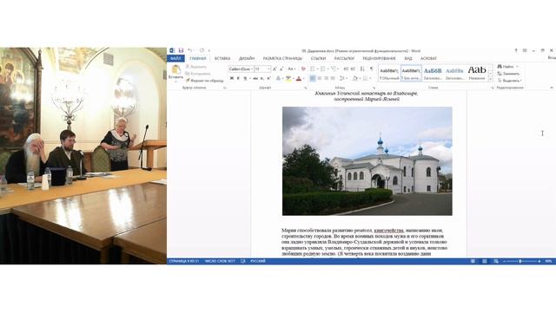Click page count indicator in status bar
The width and height of the screenshot is (556, 312).
click(x=184, y=261)
